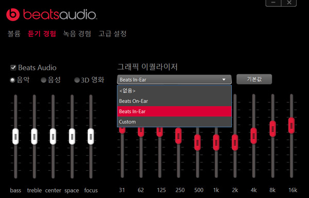Viewport: 309px width, 198px height.
Task: Click the 1k equalizer slider handle
Action: pos(216,142)
